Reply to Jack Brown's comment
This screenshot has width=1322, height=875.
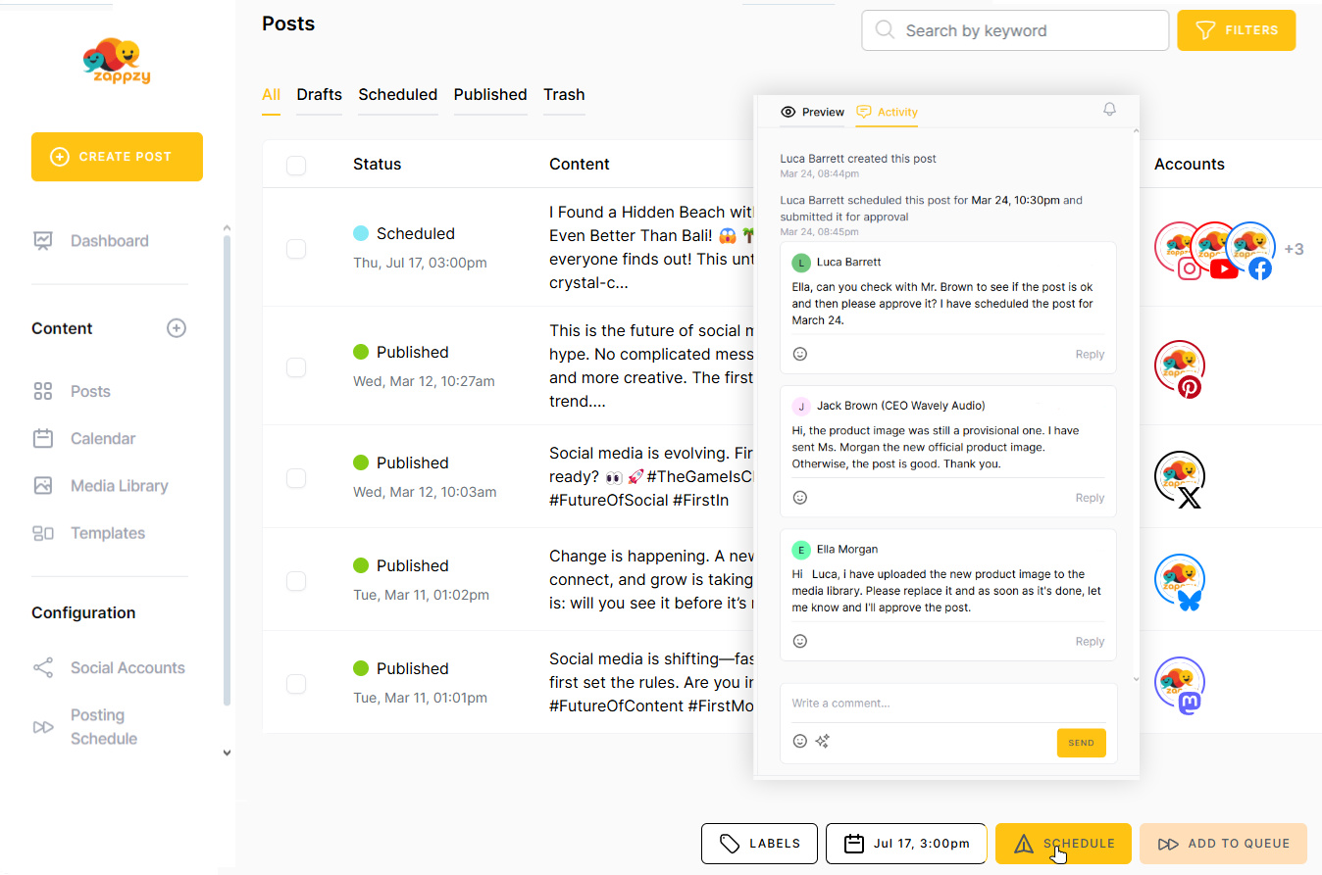pyautogui.click(x=1090, y=498)
